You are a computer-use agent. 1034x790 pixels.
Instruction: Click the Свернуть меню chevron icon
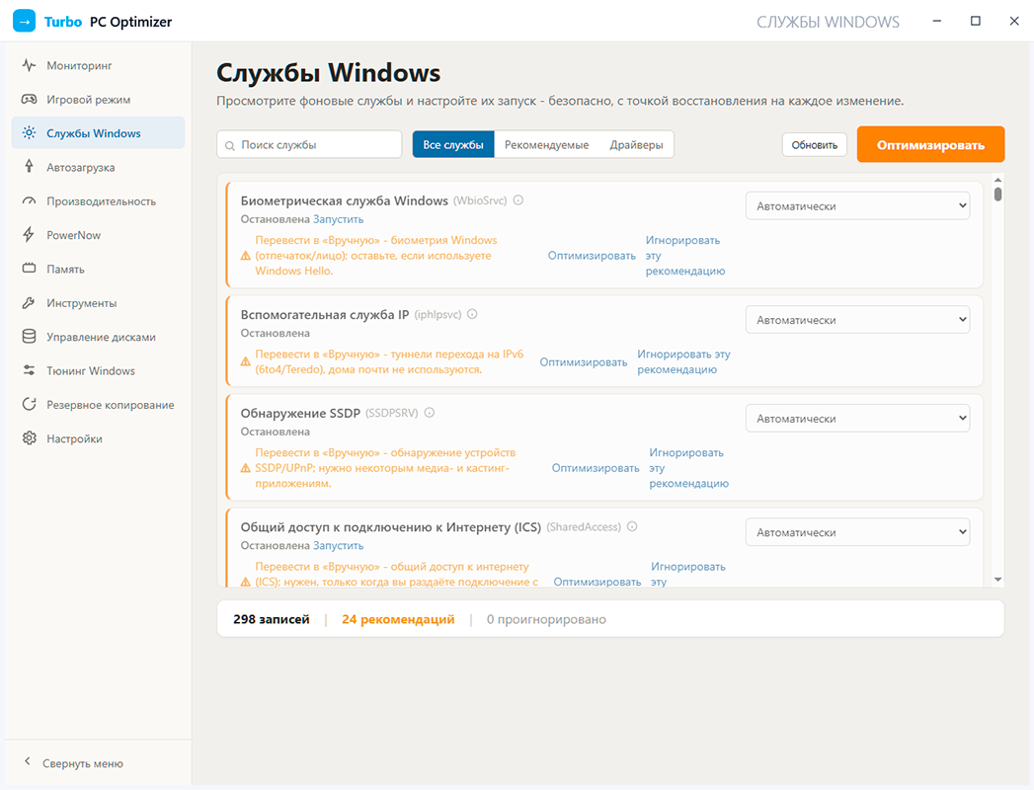(27, 761)
